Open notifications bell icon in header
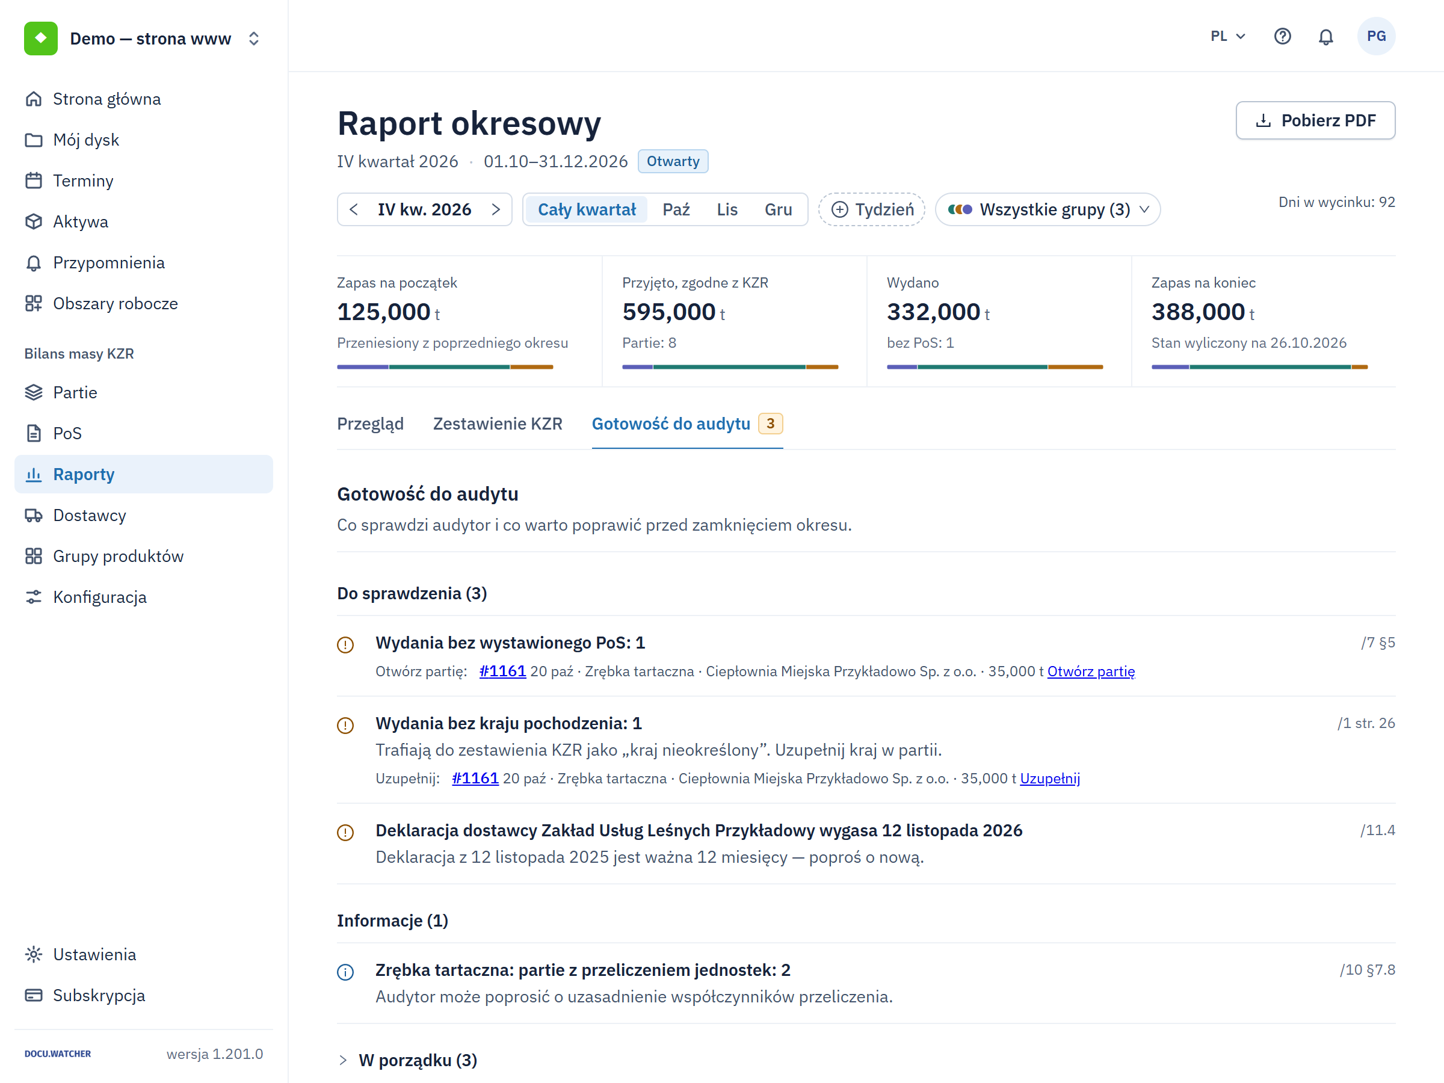The width and height of the screenshot is (1444, 1083). (x=1325, y=37)
